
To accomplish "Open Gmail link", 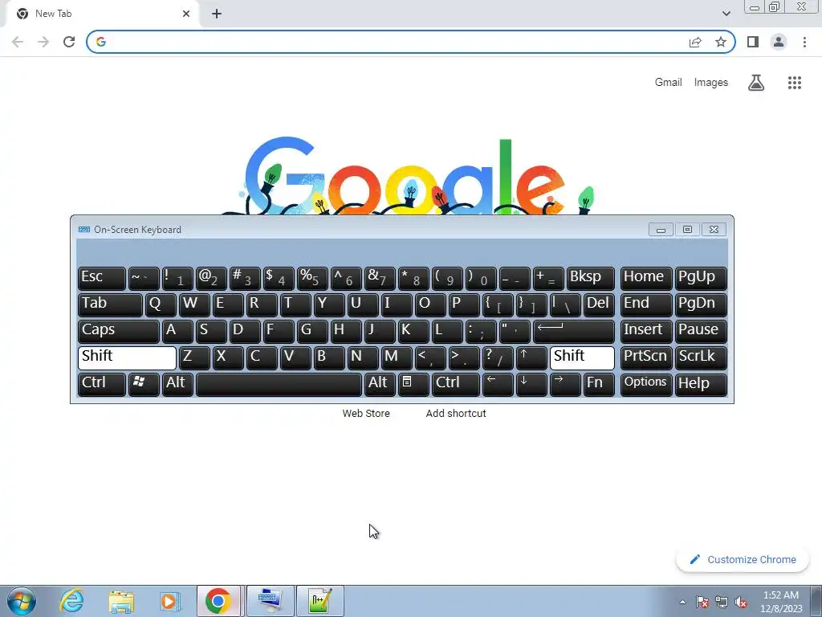I will (668, 83).
